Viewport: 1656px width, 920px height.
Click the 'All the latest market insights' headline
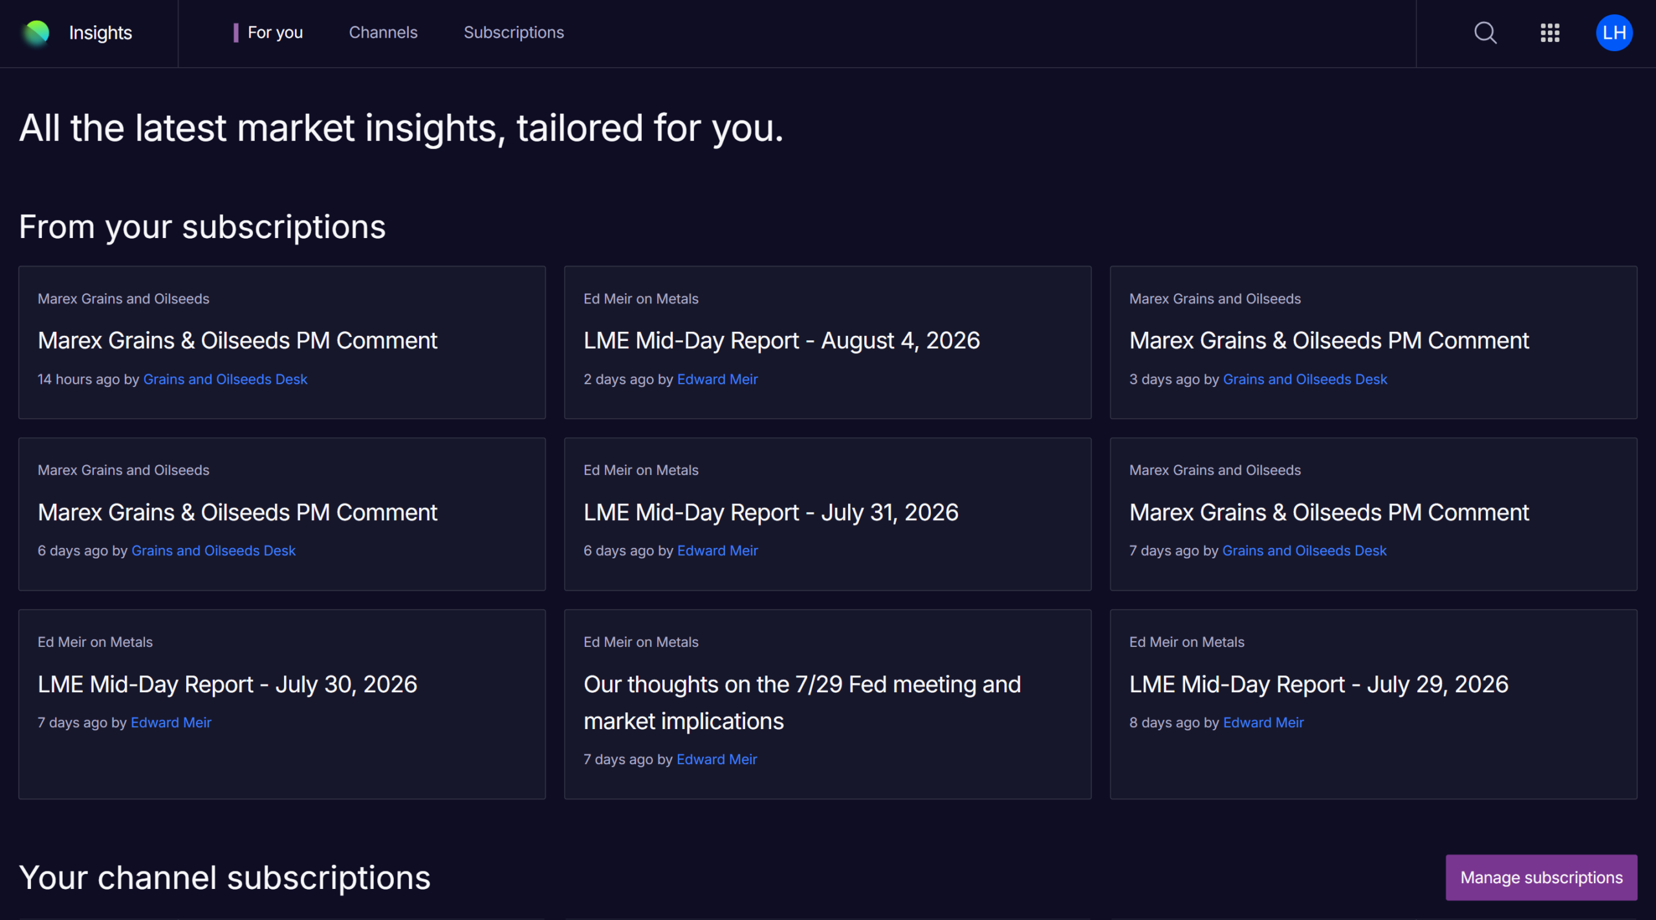(401, 128)
